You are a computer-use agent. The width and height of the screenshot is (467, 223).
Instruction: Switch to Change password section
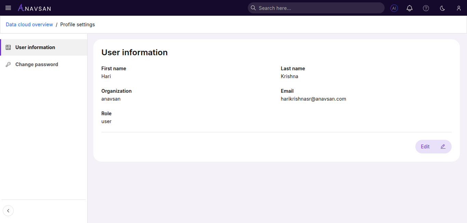pos(36,64)
